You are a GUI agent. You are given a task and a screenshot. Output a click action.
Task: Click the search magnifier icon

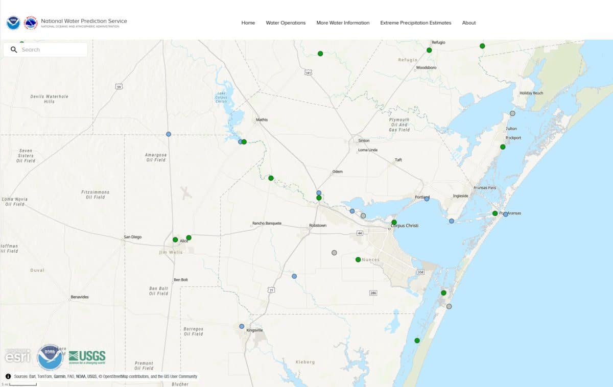point(14,50)
